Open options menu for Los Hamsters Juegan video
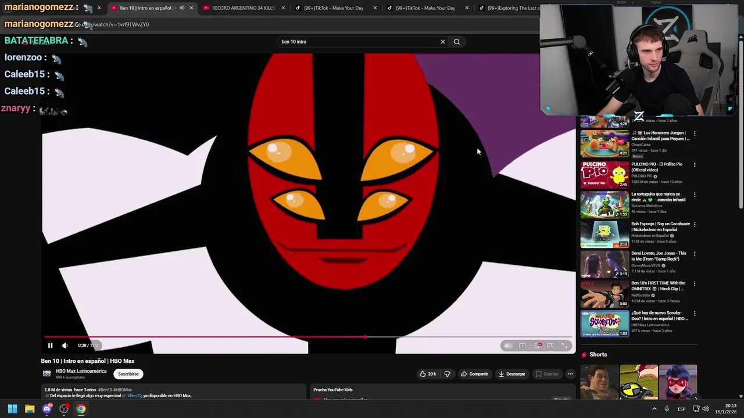The height and width of the screenshot is (418, 744). tap(695, 134)
